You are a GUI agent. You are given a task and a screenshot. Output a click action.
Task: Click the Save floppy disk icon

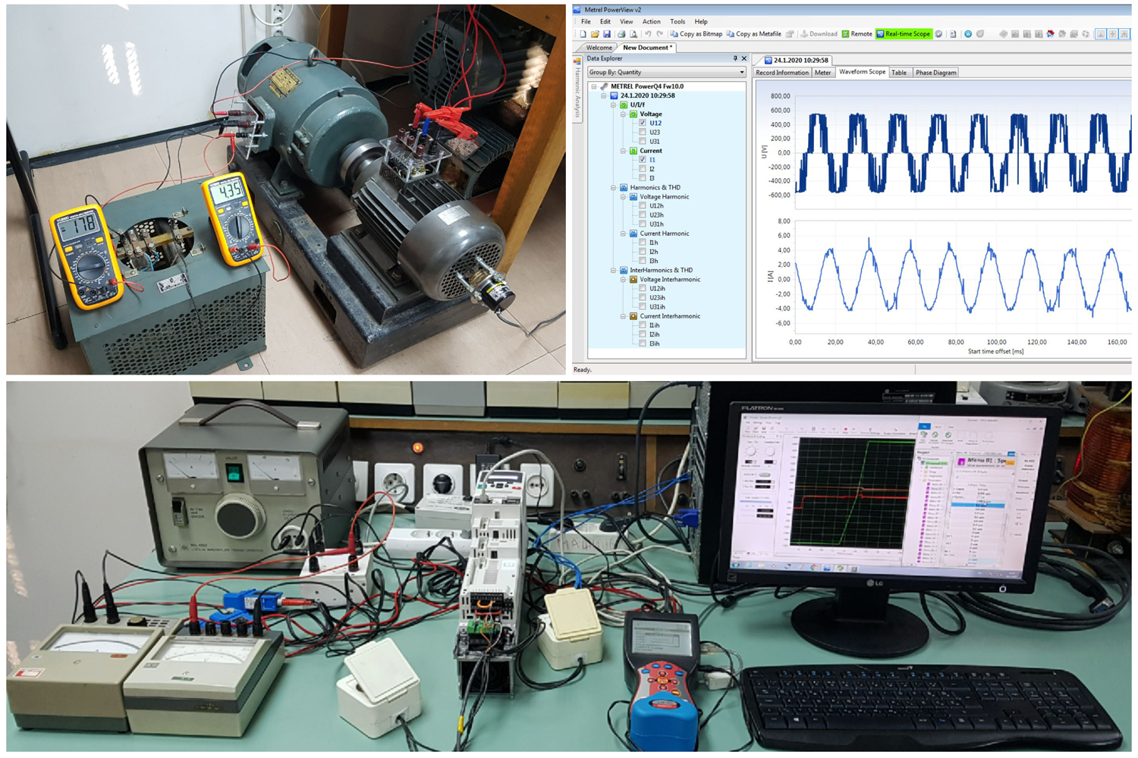point(606,34)
